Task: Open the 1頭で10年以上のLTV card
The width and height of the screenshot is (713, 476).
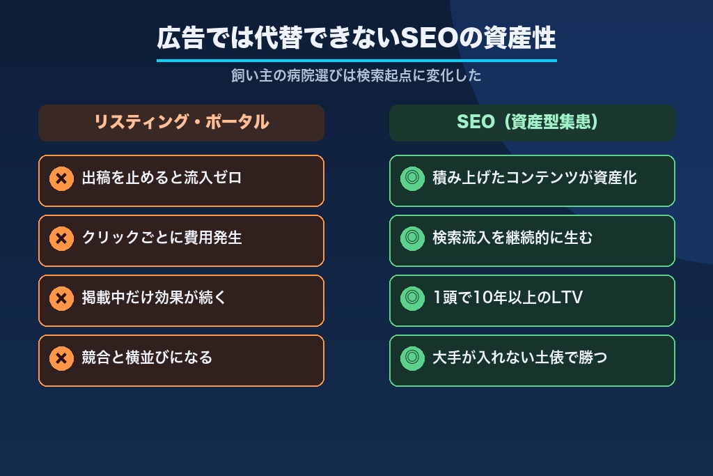Action: point(532,301)
